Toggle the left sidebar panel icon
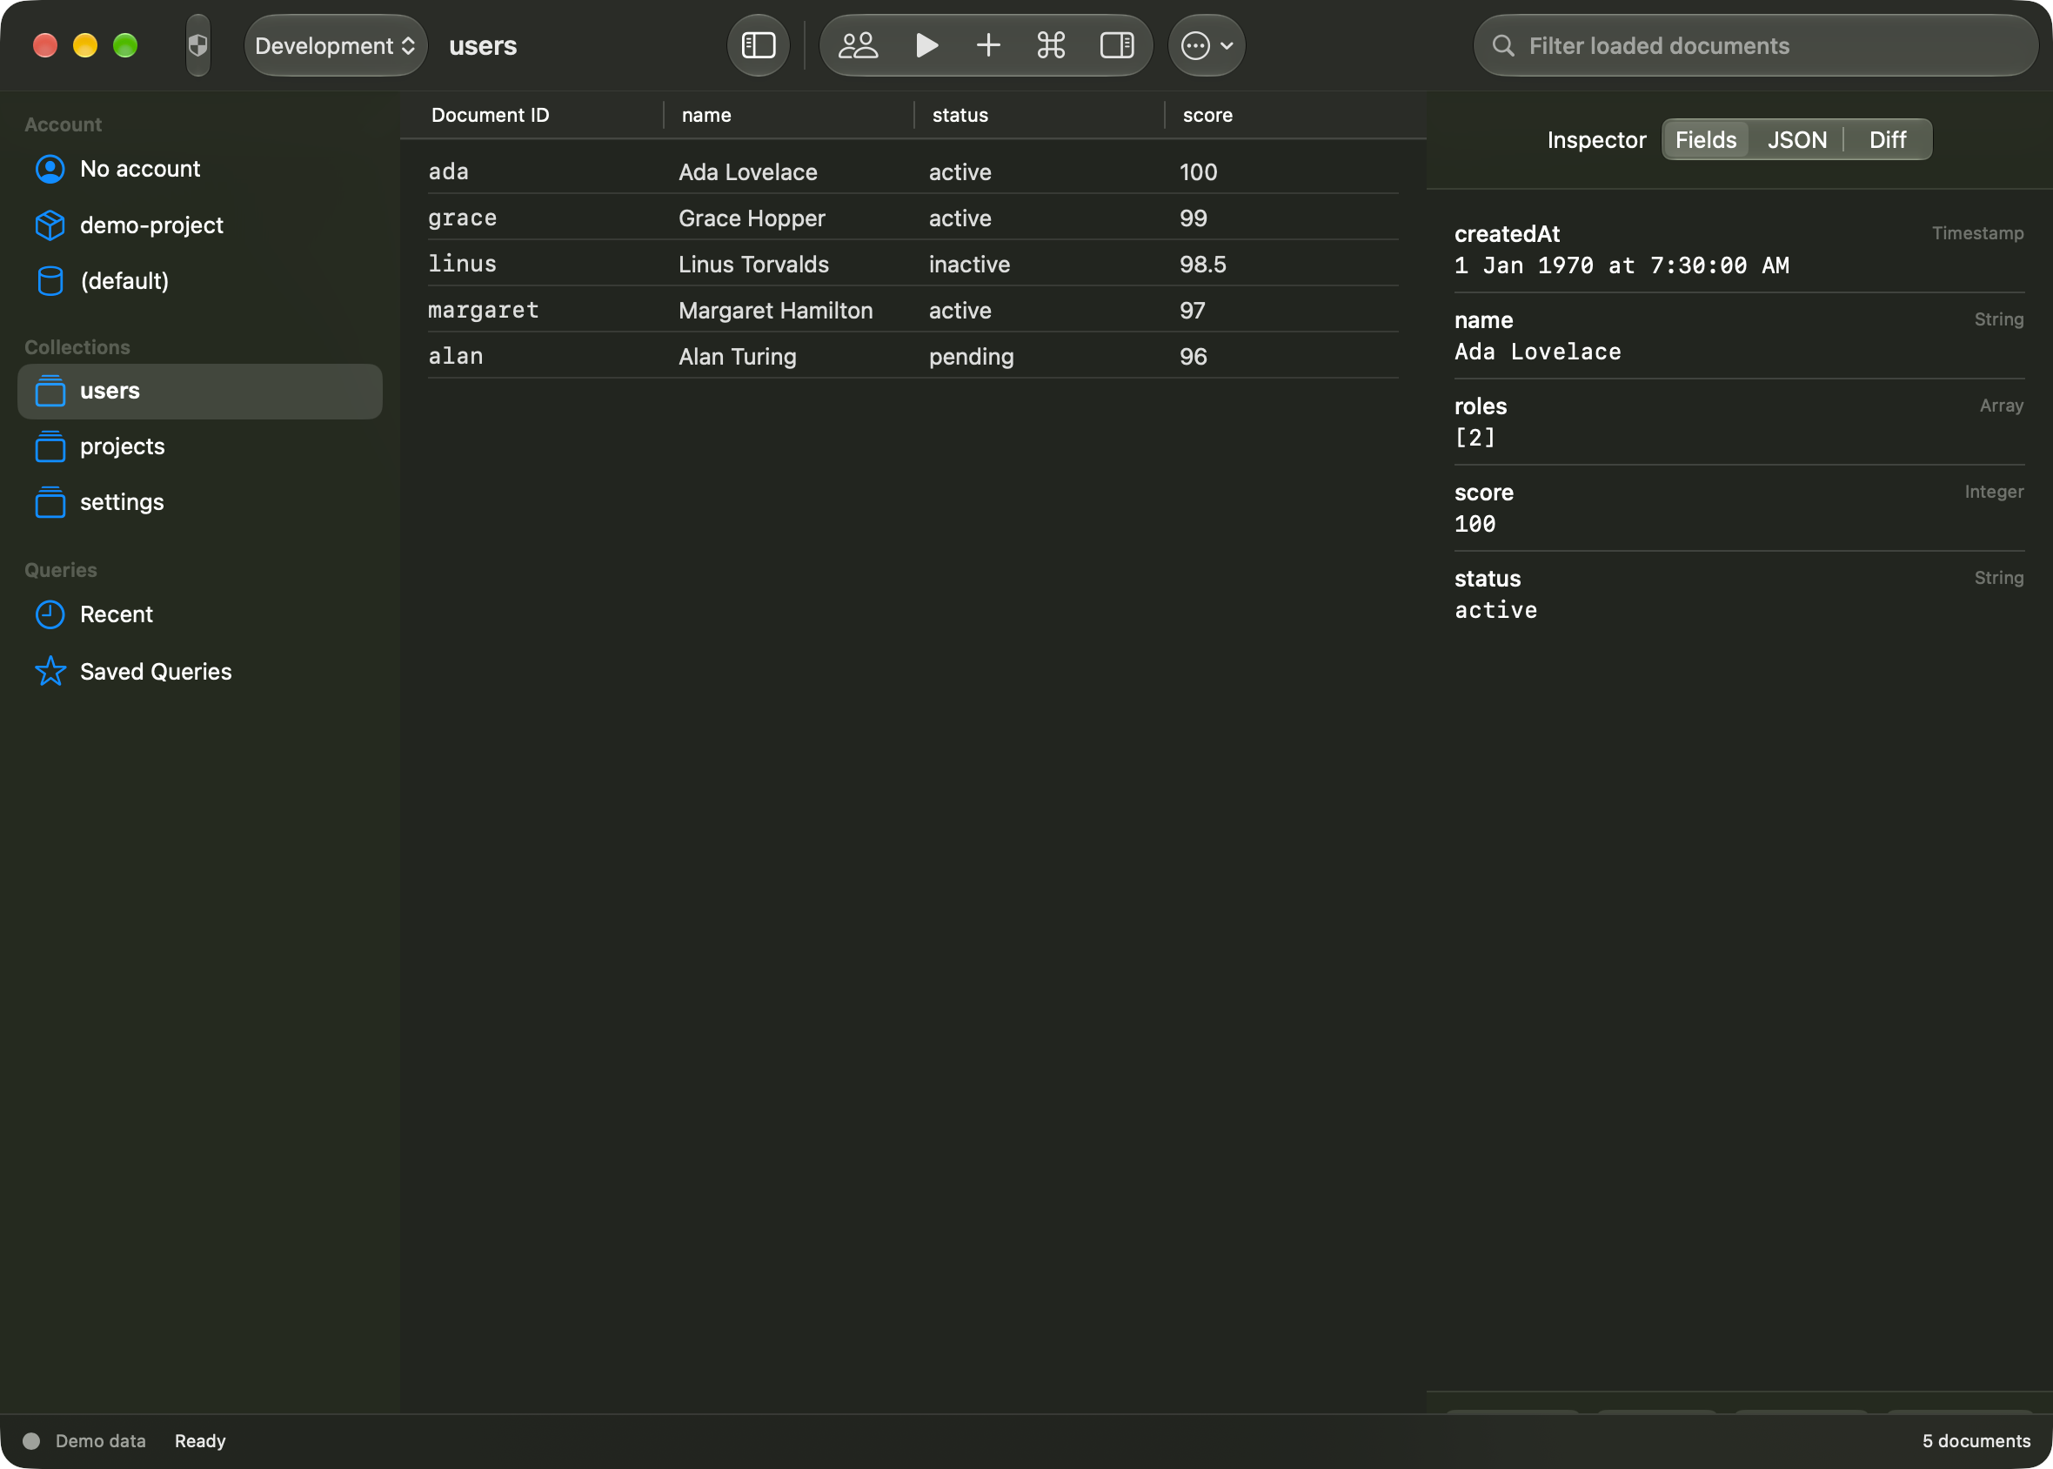Screen dimensions: 2053x1469 click(x=759, y=45)
